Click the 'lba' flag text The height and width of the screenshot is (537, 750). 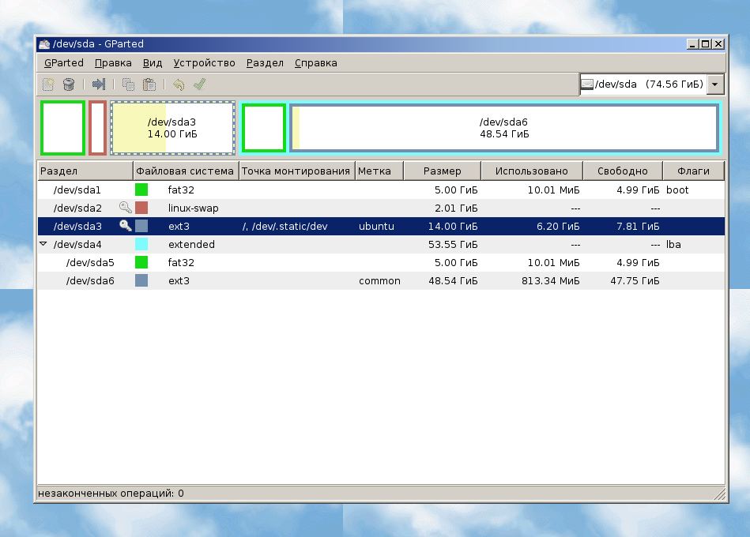click(673, 244)
